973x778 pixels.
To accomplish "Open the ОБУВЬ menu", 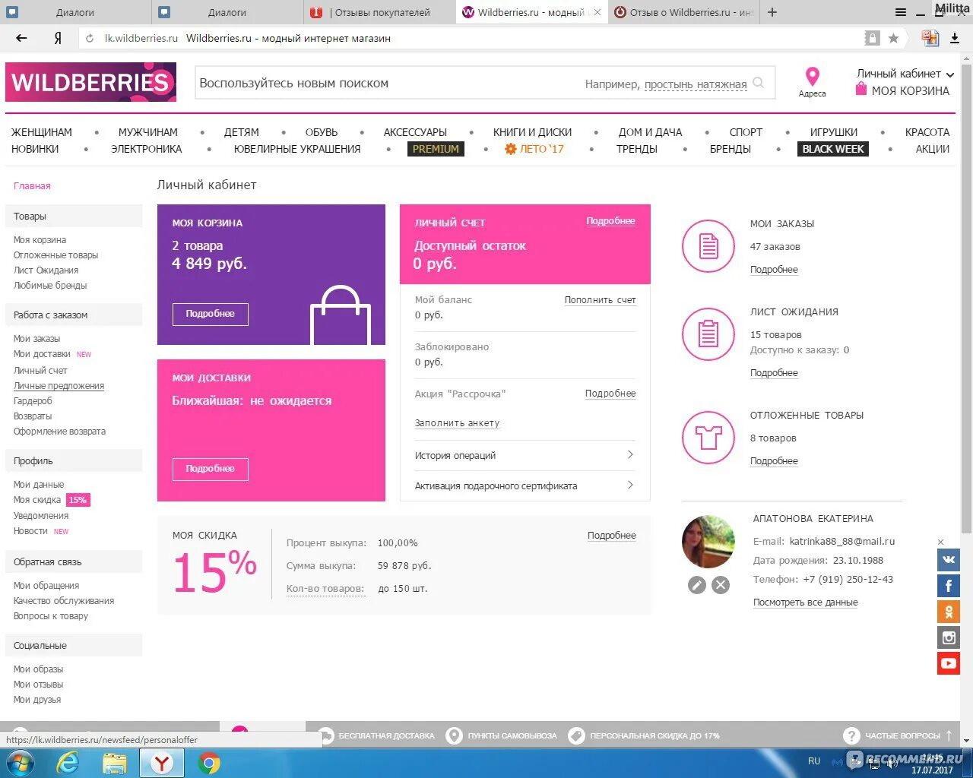I will pyautogui.click(x=322, y=132).
